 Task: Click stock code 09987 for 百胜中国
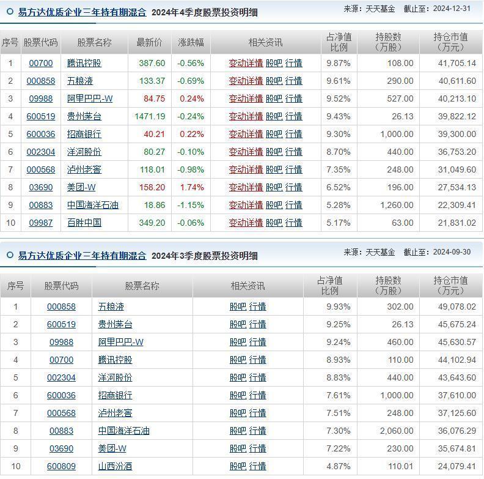pos(40,223)
